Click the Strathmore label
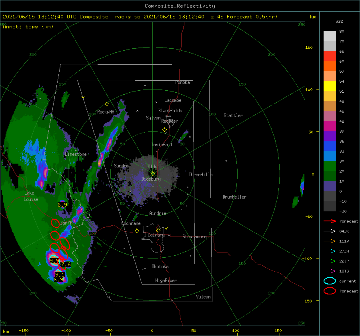This screenshot has width=360, height=336. 194,237
